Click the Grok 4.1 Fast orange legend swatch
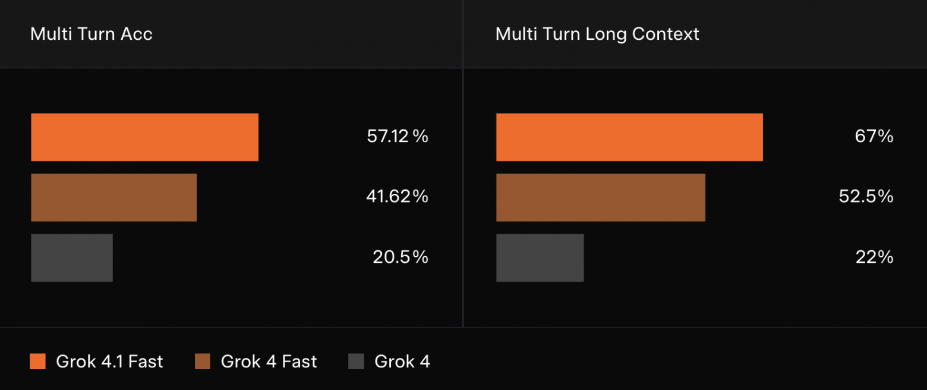 tap(37, 361)
